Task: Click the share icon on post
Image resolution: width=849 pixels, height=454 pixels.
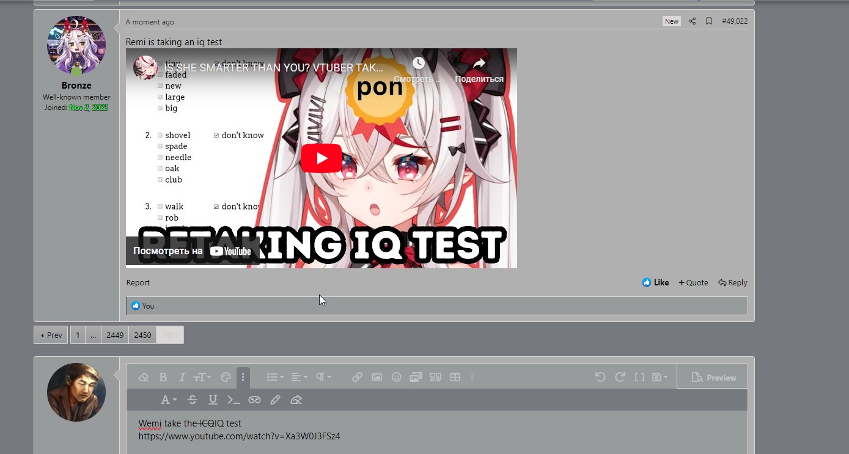Action: (x=693, y=21)
